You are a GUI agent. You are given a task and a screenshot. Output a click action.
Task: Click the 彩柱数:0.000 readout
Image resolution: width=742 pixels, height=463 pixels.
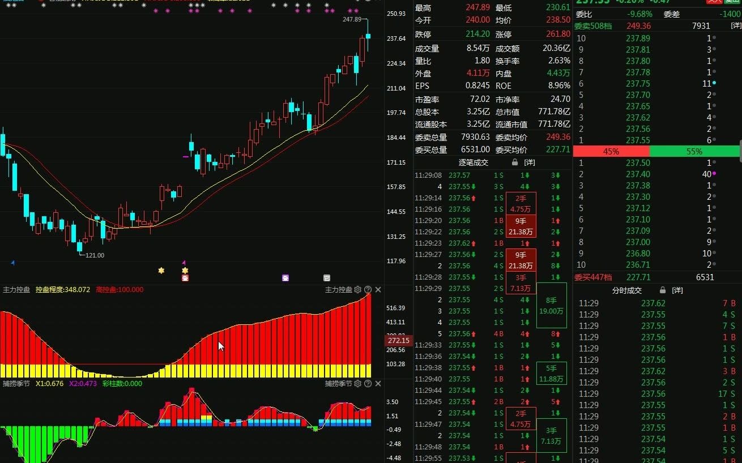(x=122, y=384)
